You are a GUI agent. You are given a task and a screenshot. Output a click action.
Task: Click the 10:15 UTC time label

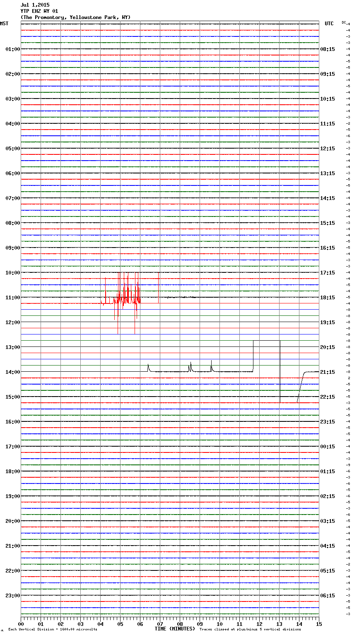pyautogui.click(x=328, y=99)
